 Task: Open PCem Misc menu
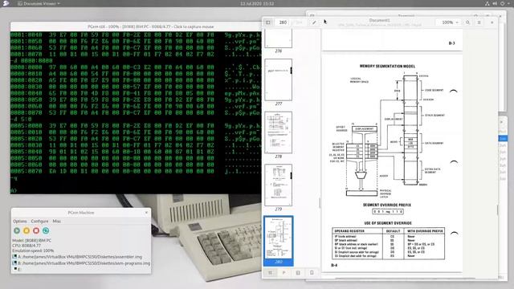point(57,222)
